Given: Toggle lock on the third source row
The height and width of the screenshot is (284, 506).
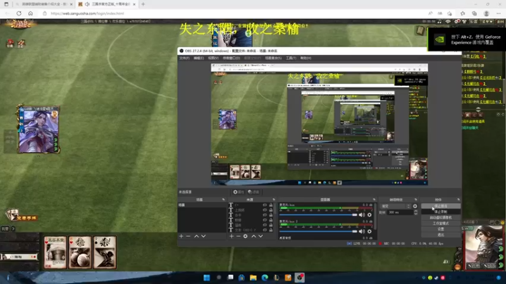Looking at the screenshot, I should (x=271, y=215).
